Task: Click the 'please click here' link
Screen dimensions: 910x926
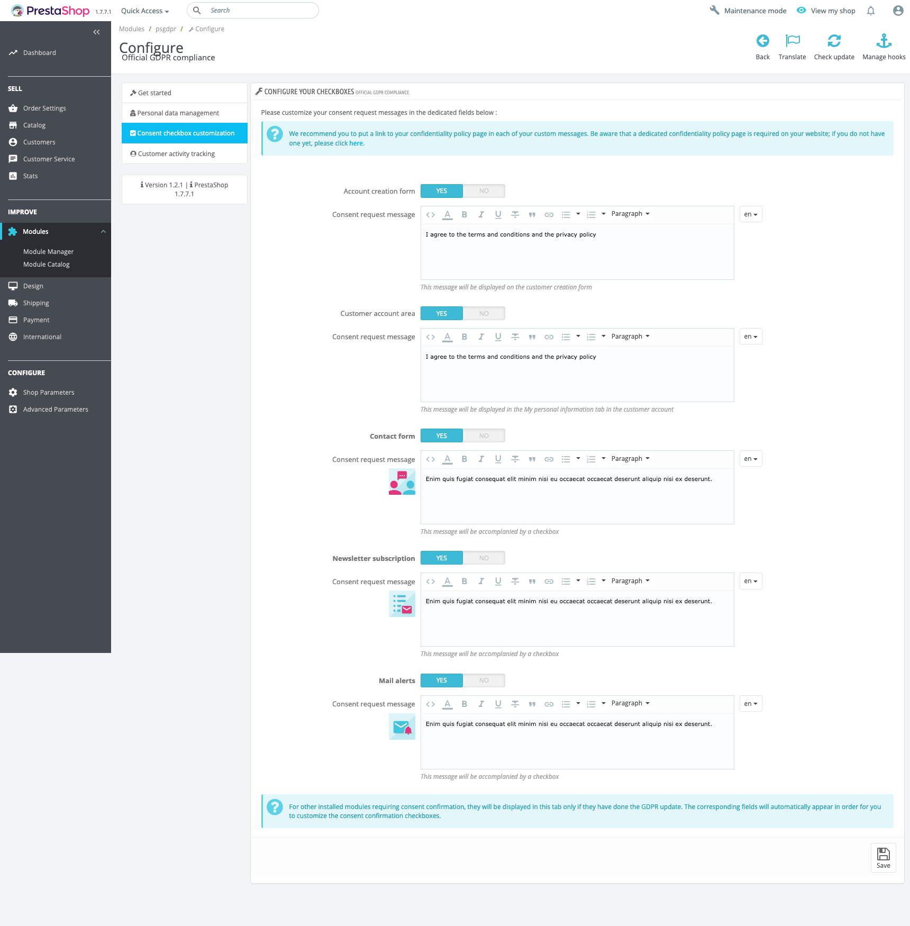Action: 339,143
